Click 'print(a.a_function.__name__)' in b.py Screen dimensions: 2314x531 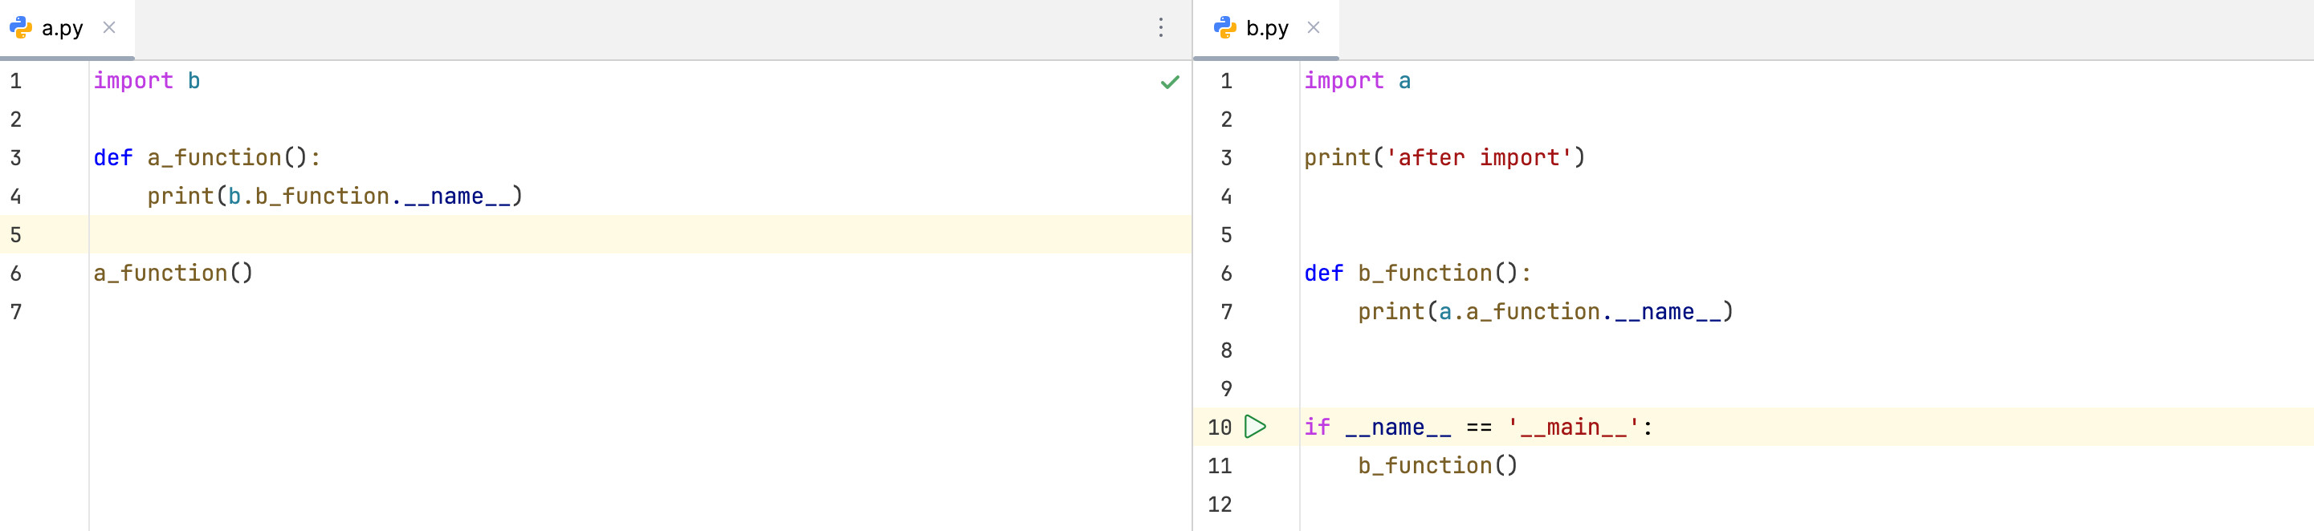[1546, 312]
